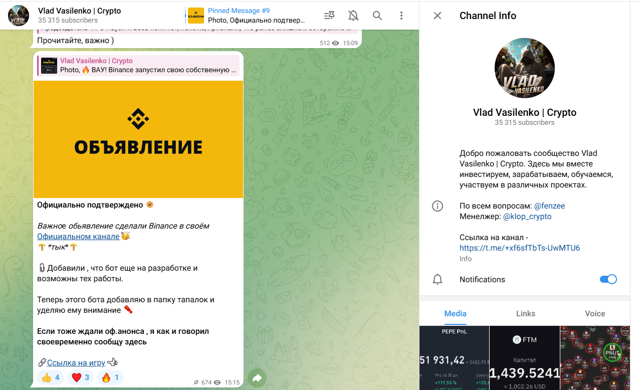
Task: Close the Channel Info panel
Action: click(438, 16)
